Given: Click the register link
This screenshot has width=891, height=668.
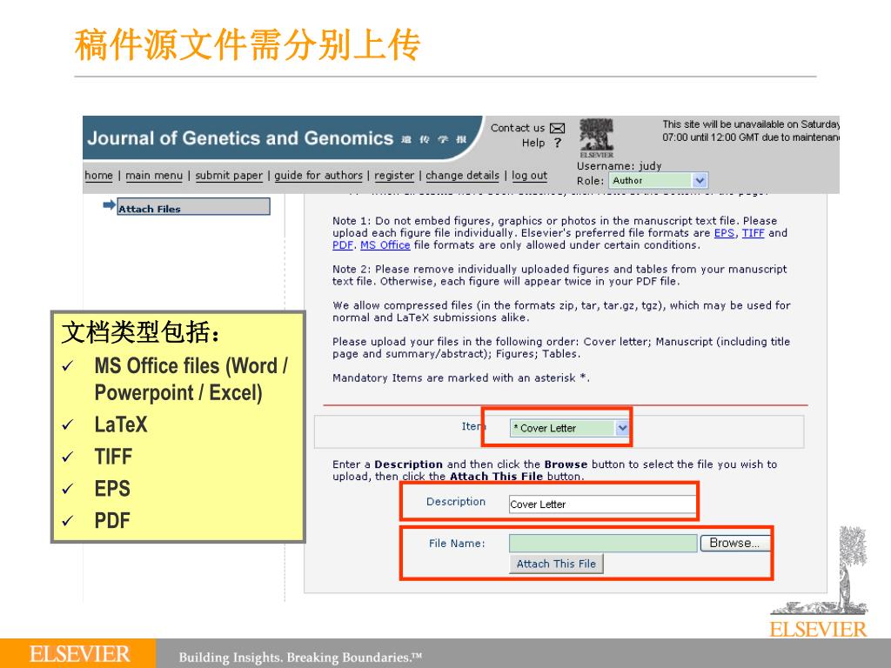Looking at the screenshot, I should [x=394, y=176].
